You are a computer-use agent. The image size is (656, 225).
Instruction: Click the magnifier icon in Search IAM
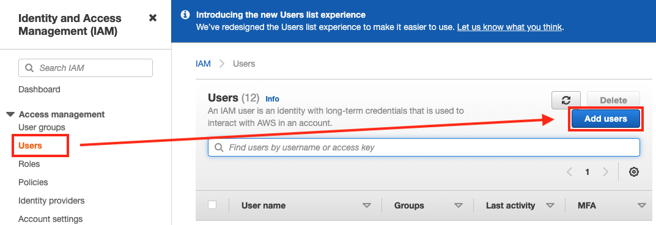tap(29, 68)
